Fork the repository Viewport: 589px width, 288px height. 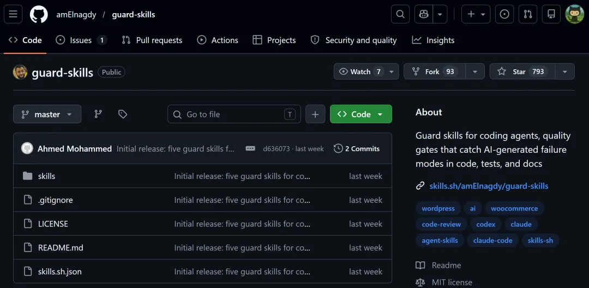pos(435,71)
